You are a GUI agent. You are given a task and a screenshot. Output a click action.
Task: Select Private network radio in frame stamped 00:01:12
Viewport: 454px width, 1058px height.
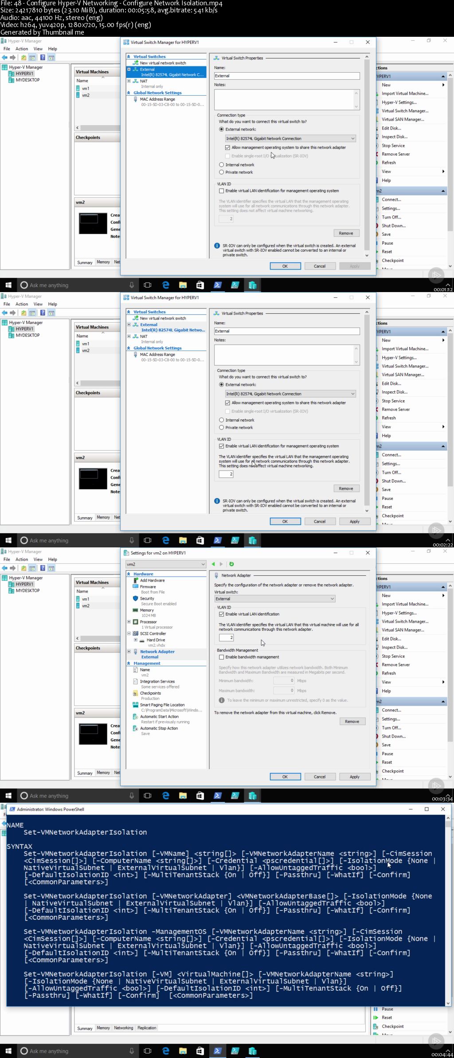[x=221, y=172]
